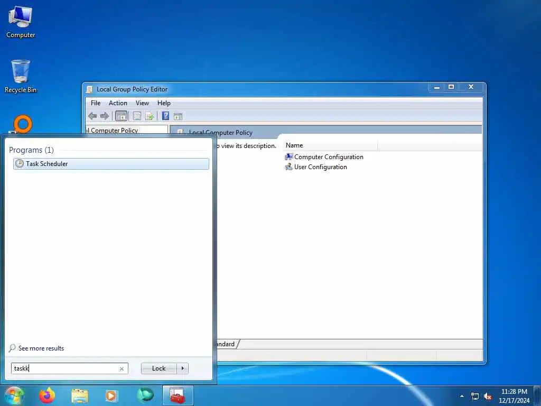Viewport: 541px width, 406px height.
Task: Open Task Scheduler from search results
Action: coord(111,164)
